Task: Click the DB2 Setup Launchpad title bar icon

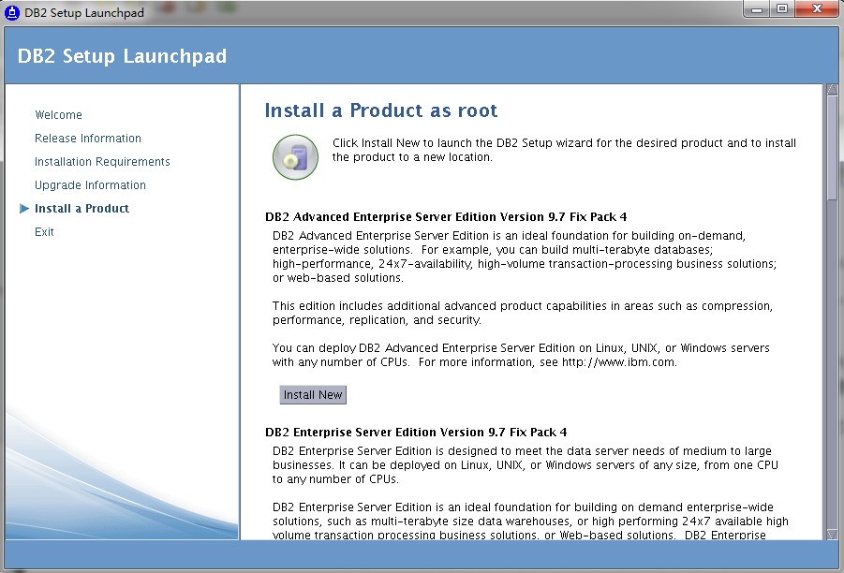Action: click(12, 12)
